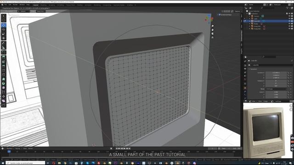
Task: Open the Render menu
Action: (x=15, y=5)
